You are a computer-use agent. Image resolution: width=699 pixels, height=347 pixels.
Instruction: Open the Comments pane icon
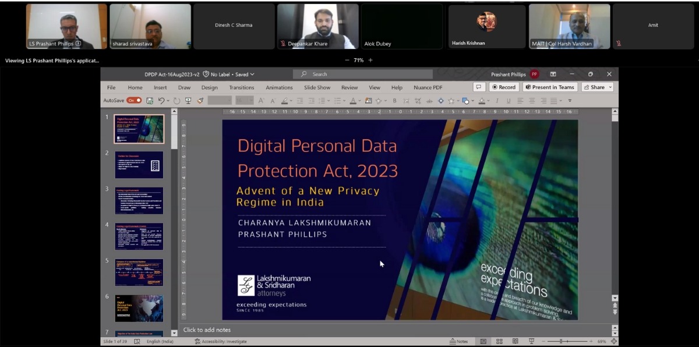[x=479, y=87]
